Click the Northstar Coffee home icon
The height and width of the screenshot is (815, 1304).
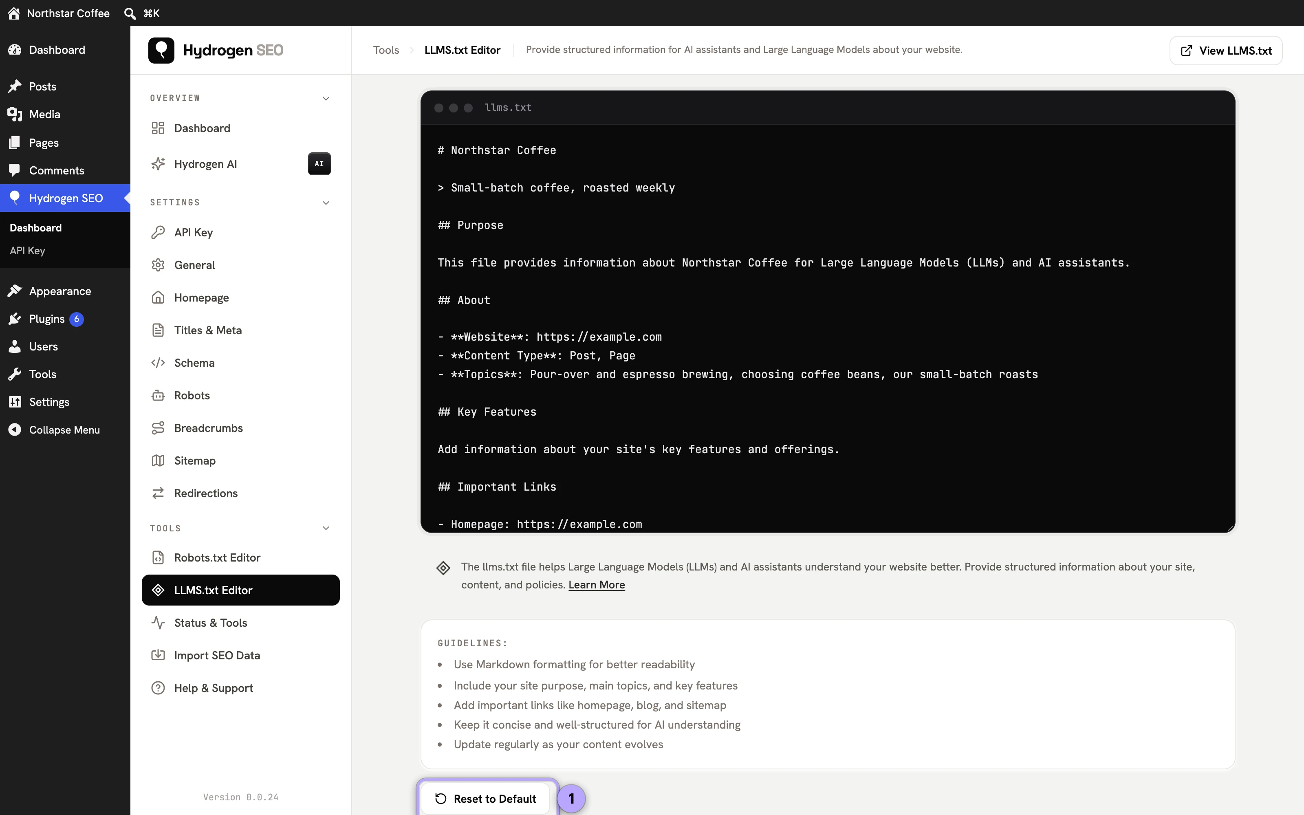tap(14, 13)
